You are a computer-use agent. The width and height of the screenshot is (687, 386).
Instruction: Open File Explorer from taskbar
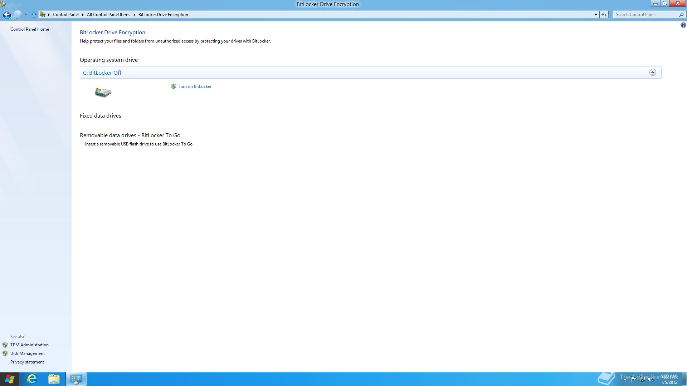pos(54,379)
